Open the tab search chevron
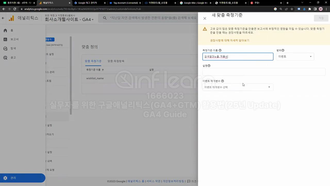Image resolution: width=330 pixels, height=186 pixels. [302, 3]
